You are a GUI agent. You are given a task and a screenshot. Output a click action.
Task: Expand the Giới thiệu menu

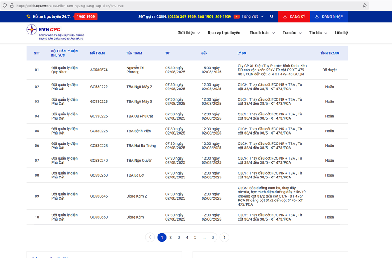tap(188, 33)
